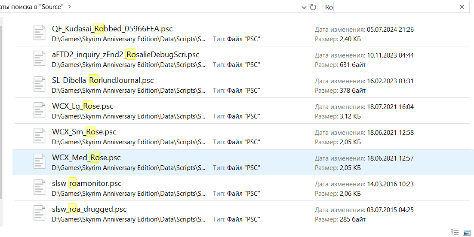Click file icon of slsw_roamonitor.psc
The height and width of the screenshot is (237, 474).
pyautogui.click(x=39, y=187)
